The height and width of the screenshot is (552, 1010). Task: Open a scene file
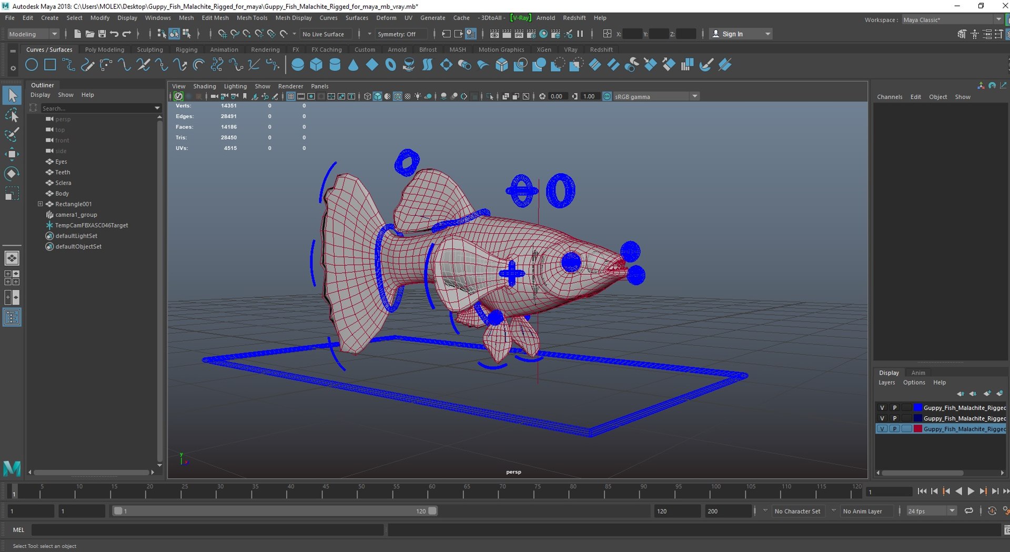89,34
